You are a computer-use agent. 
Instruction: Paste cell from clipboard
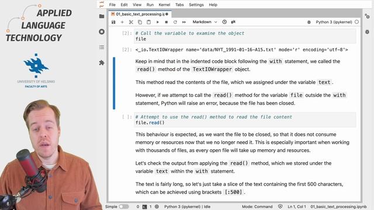[148, 22]
